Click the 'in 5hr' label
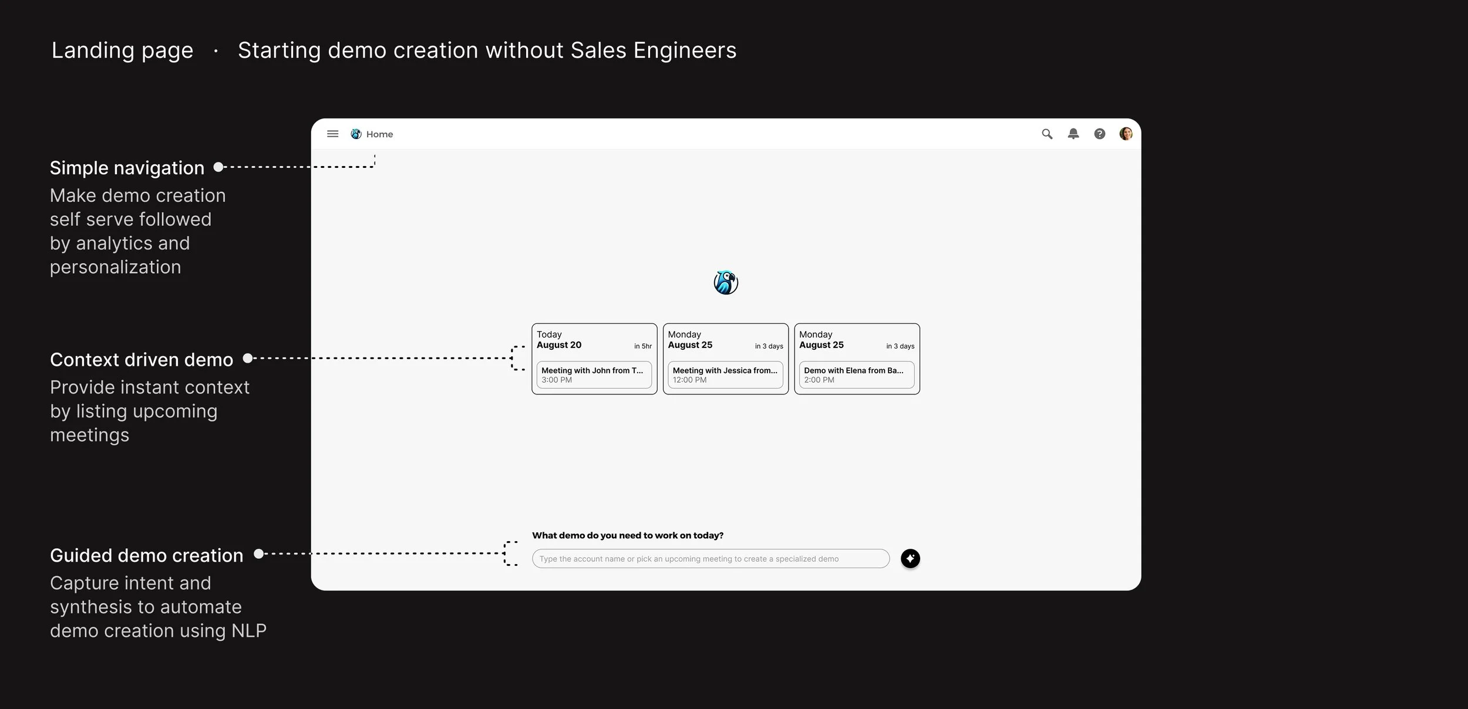The height and width of the screenshot is (709, 1468). [643, 346]
